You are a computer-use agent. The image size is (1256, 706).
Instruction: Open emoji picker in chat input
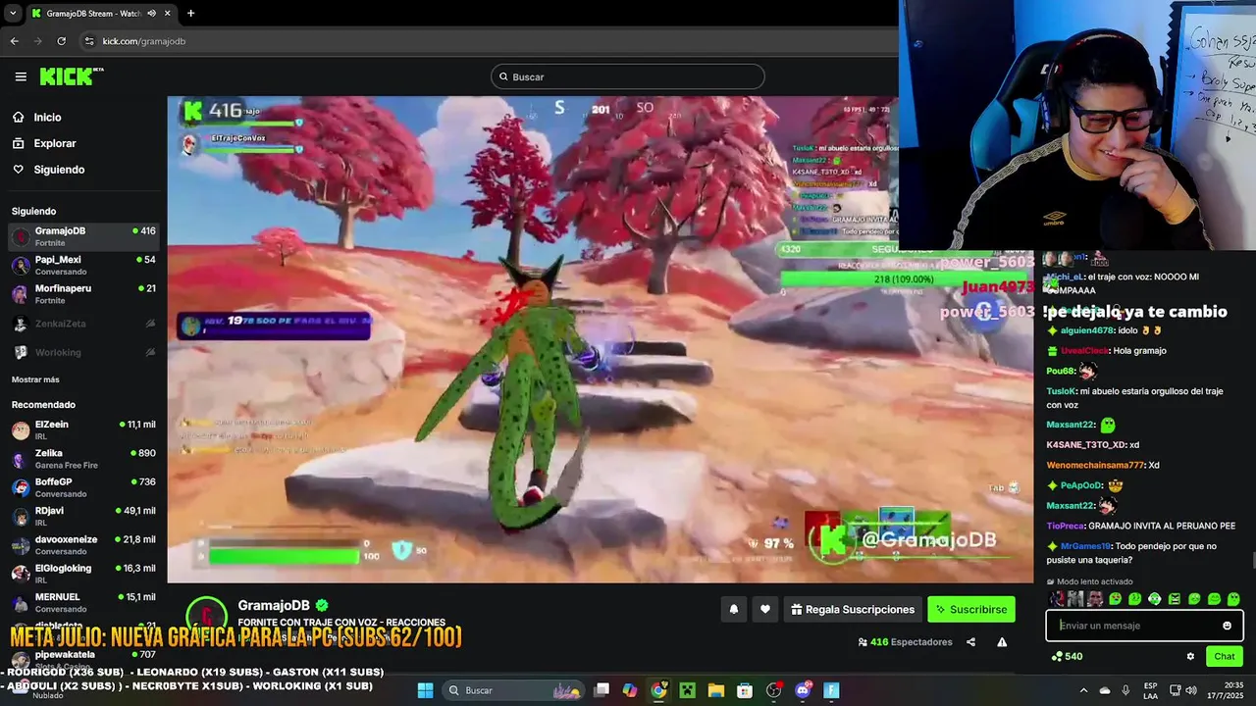click(x=1227, y=626)
